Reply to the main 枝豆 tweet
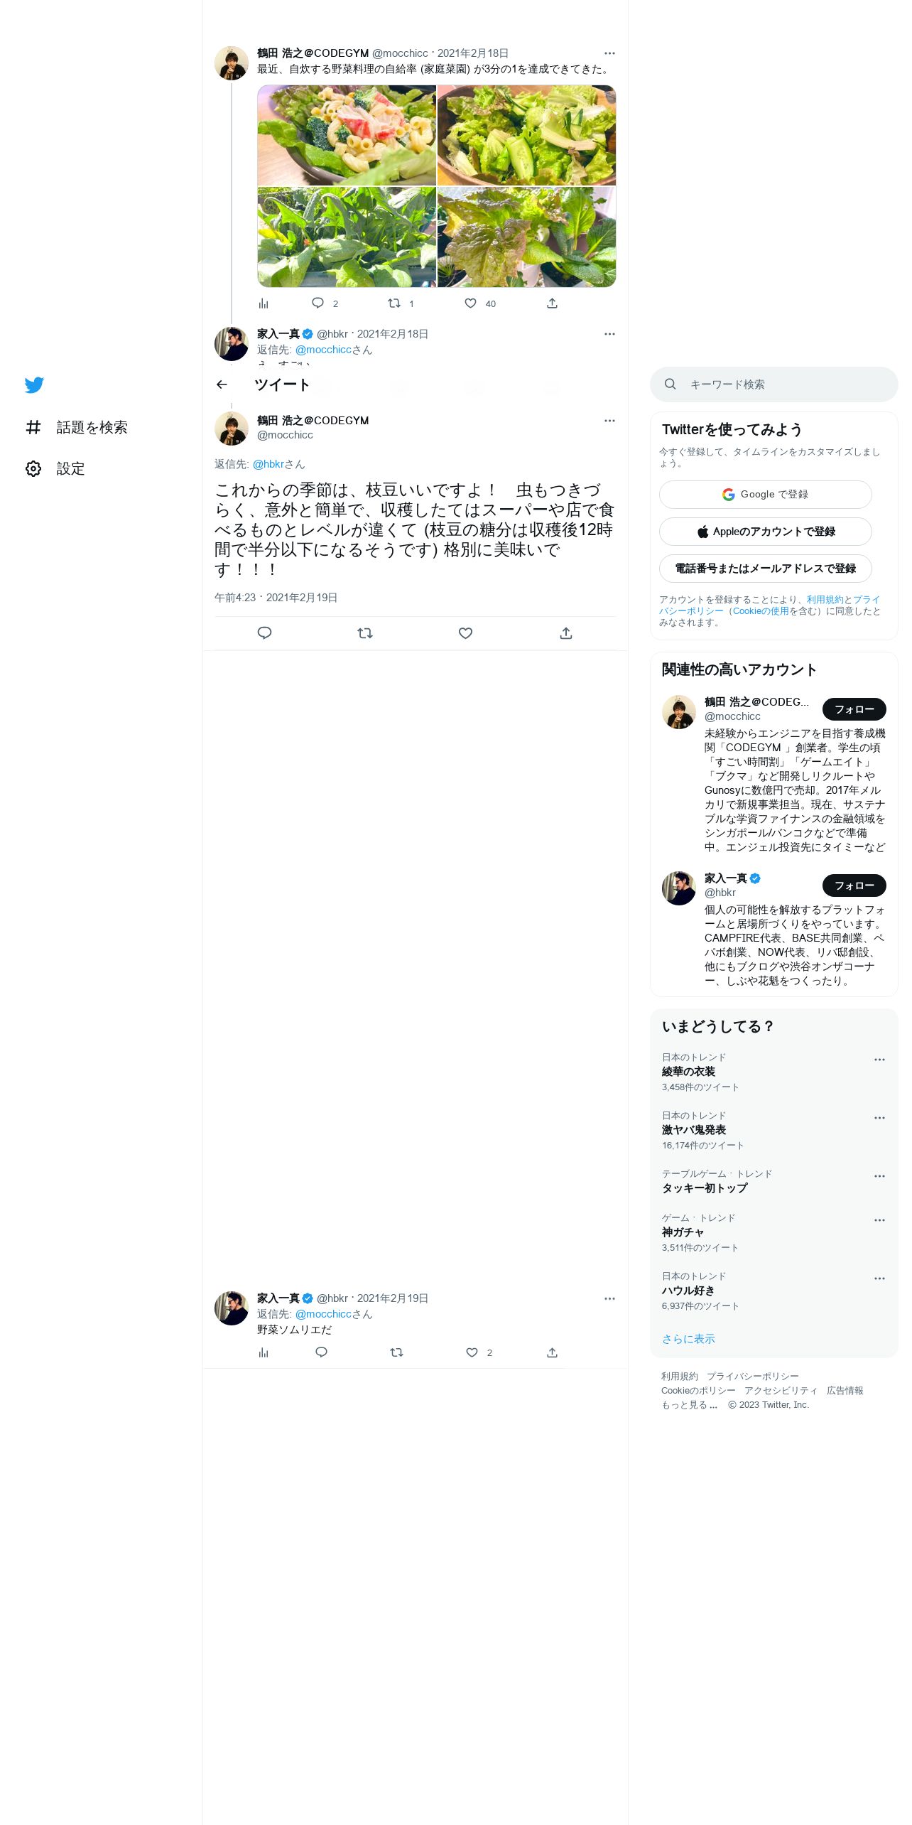The image size is (912, 1825). [264, 633]
